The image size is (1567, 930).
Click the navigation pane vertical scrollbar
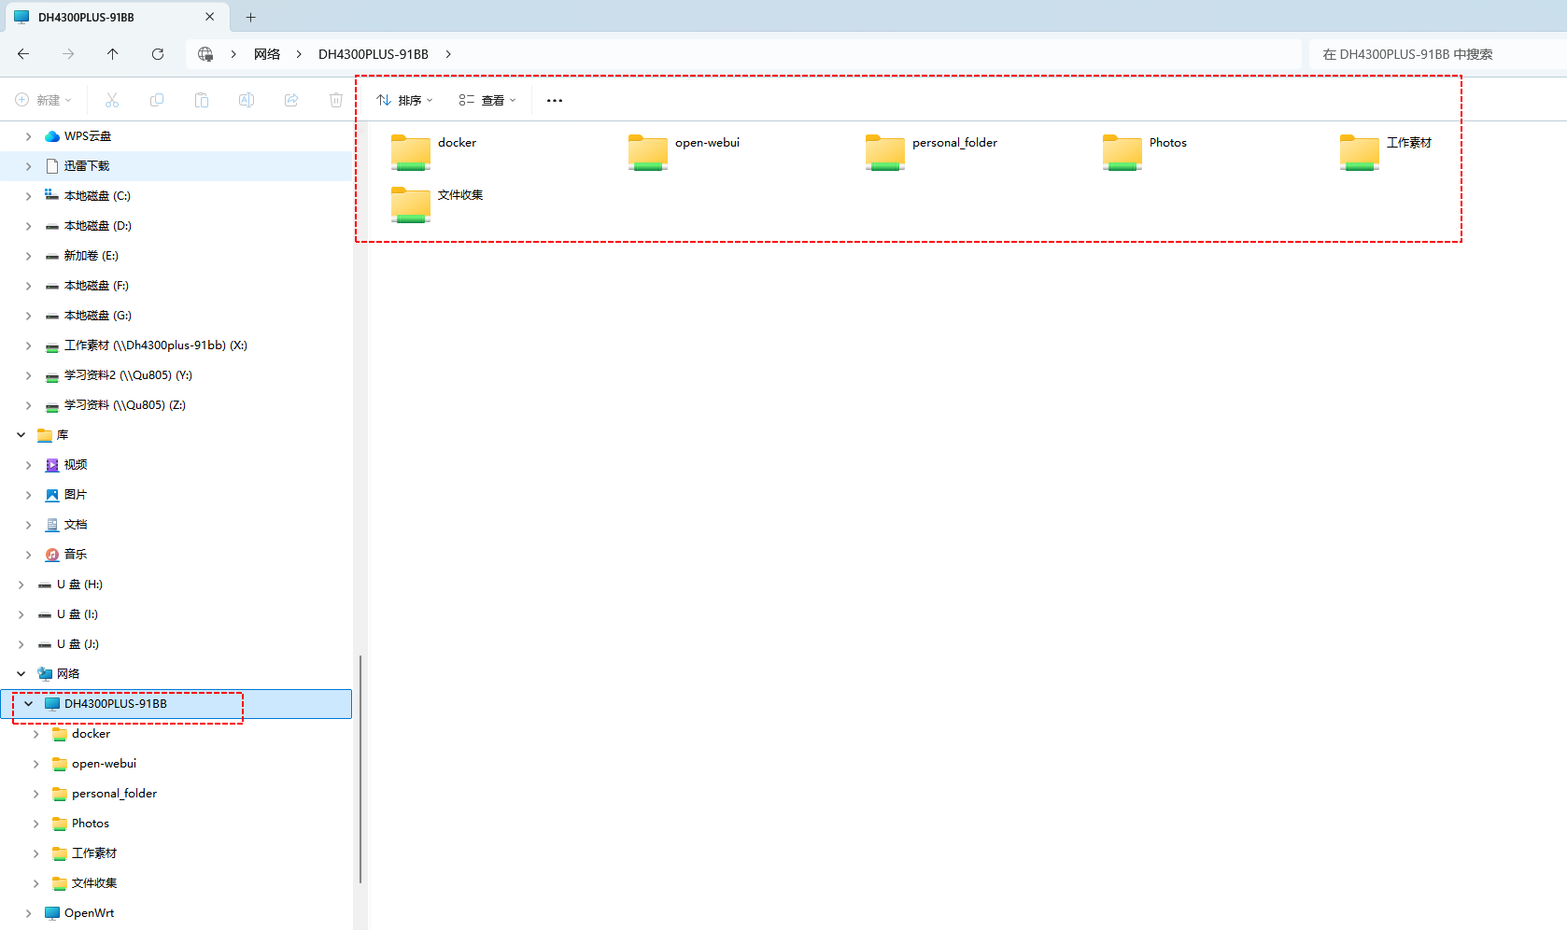coord(360,768)
